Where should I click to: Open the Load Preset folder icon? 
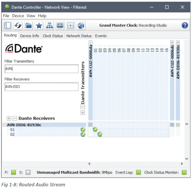[29, 26]
